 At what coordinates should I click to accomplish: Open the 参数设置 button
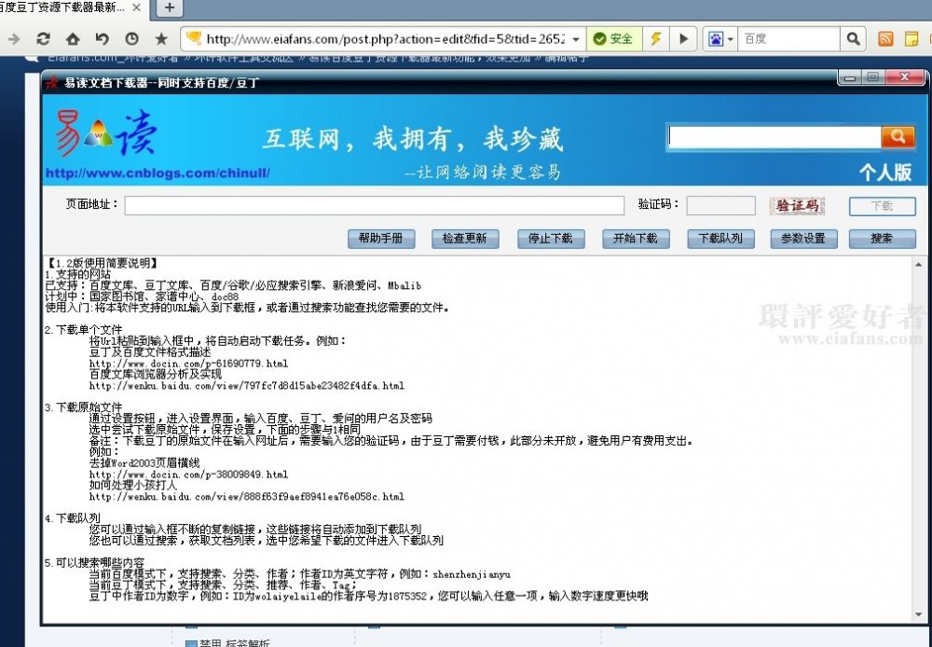click(803, 239)
